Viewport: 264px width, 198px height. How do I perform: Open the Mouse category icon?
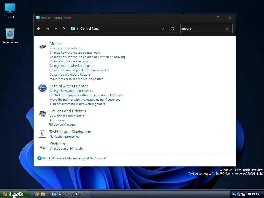pyautogui.click(x=43, y=46)
